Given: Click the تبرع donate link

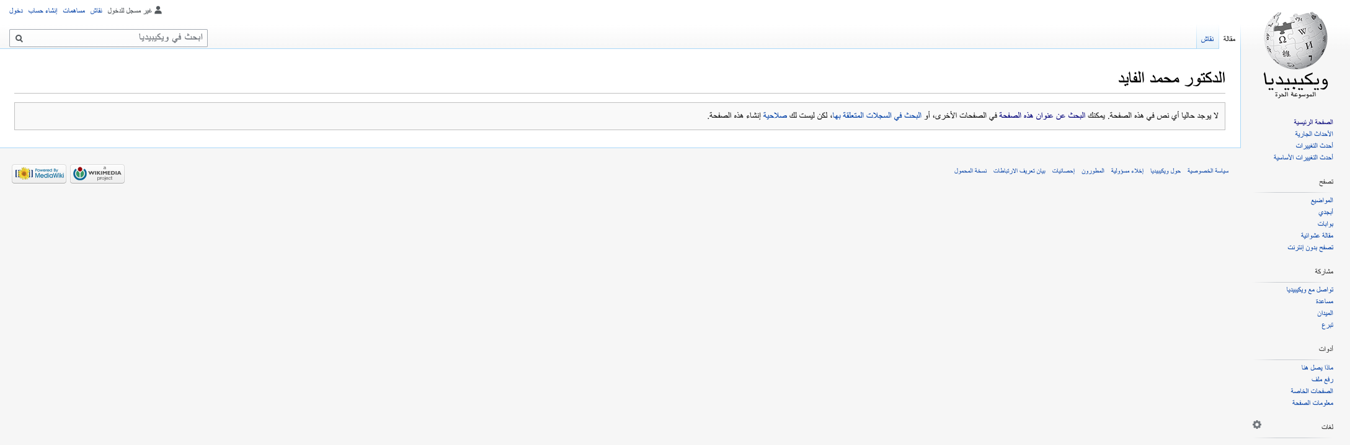Looking at the screenshot, I should tap(1326, 325).
